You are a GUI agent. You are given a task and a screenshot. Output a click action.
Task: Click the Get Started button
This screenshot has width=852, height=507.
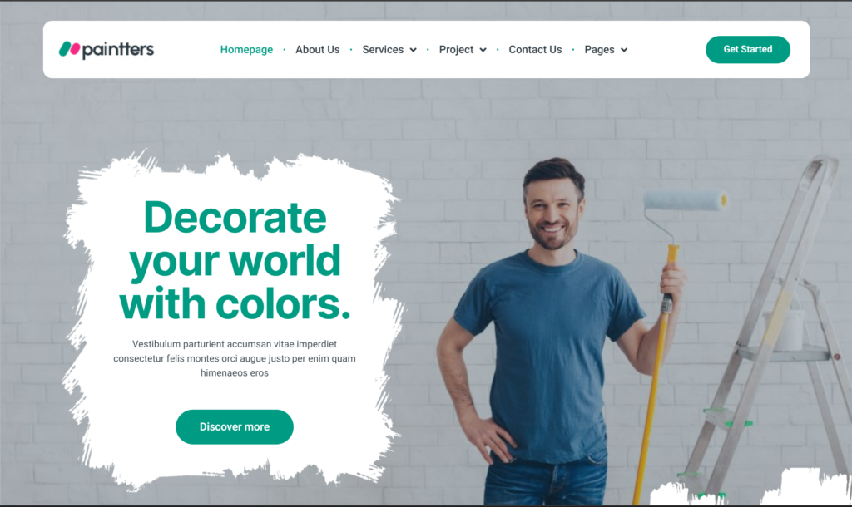(x=748, y=49)
